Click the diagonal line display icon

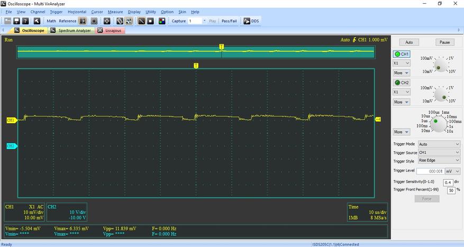(141, 21)
